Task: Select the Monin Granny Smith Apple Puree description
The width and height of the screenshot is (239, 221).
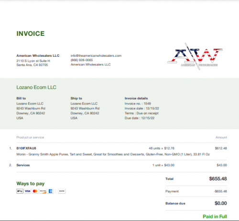Action: (x=113, y=154)
